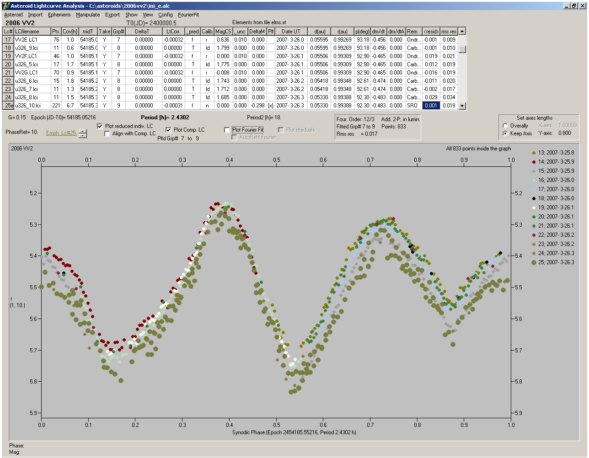Image resolution: width=589 pixels, height=458 pixels.
Task: Click table scrollbar down arrow
Action: coord(462,106)
